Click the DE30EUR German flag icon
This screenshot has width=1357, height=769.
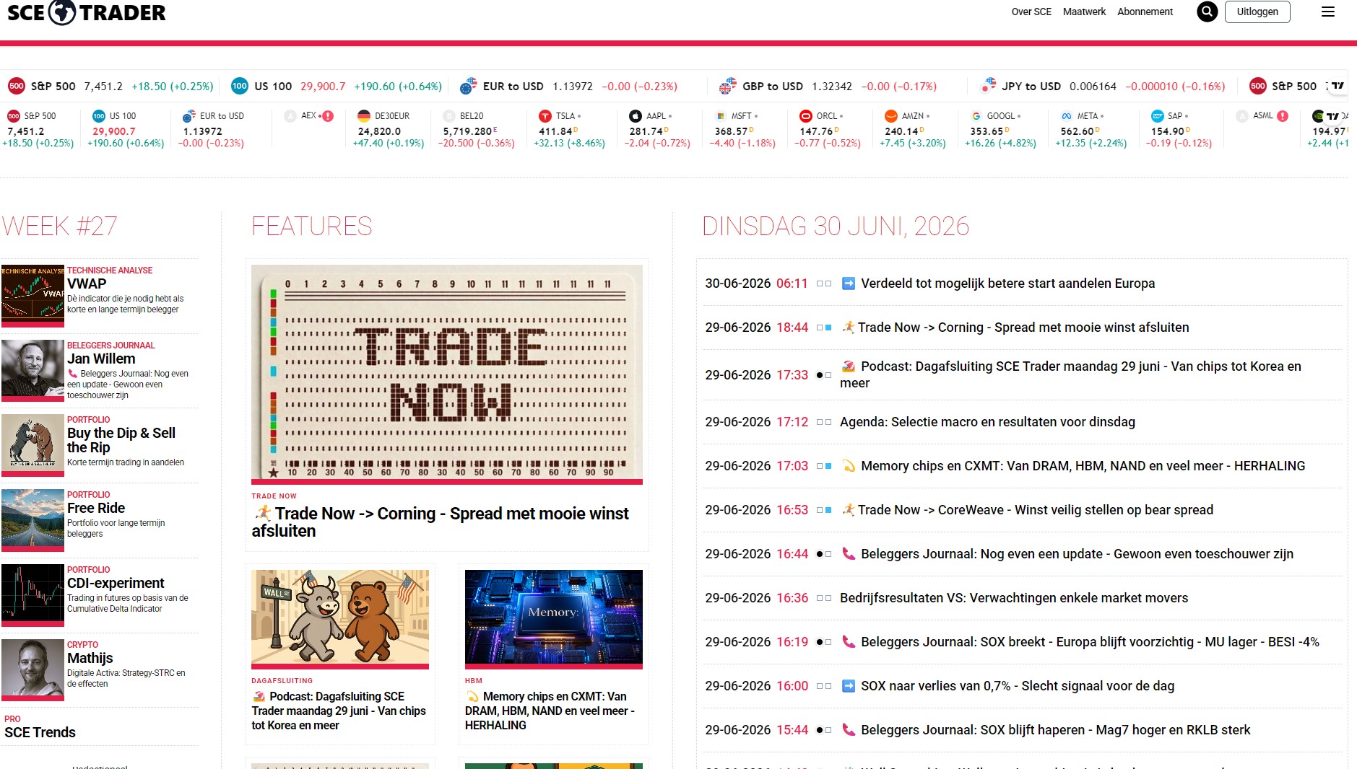pyautogui.click(x=364, y=116)
